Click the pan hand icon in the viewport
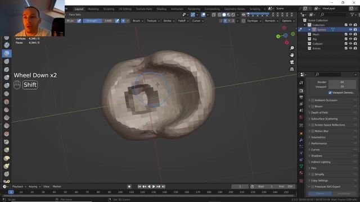The height and width of the screenshot is (202, 360). tap(292, 55)
